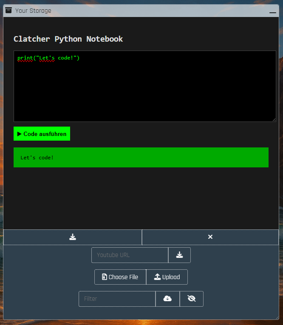Focus the Youtube URL input field

pyautogui.click(x=130, y=255)
